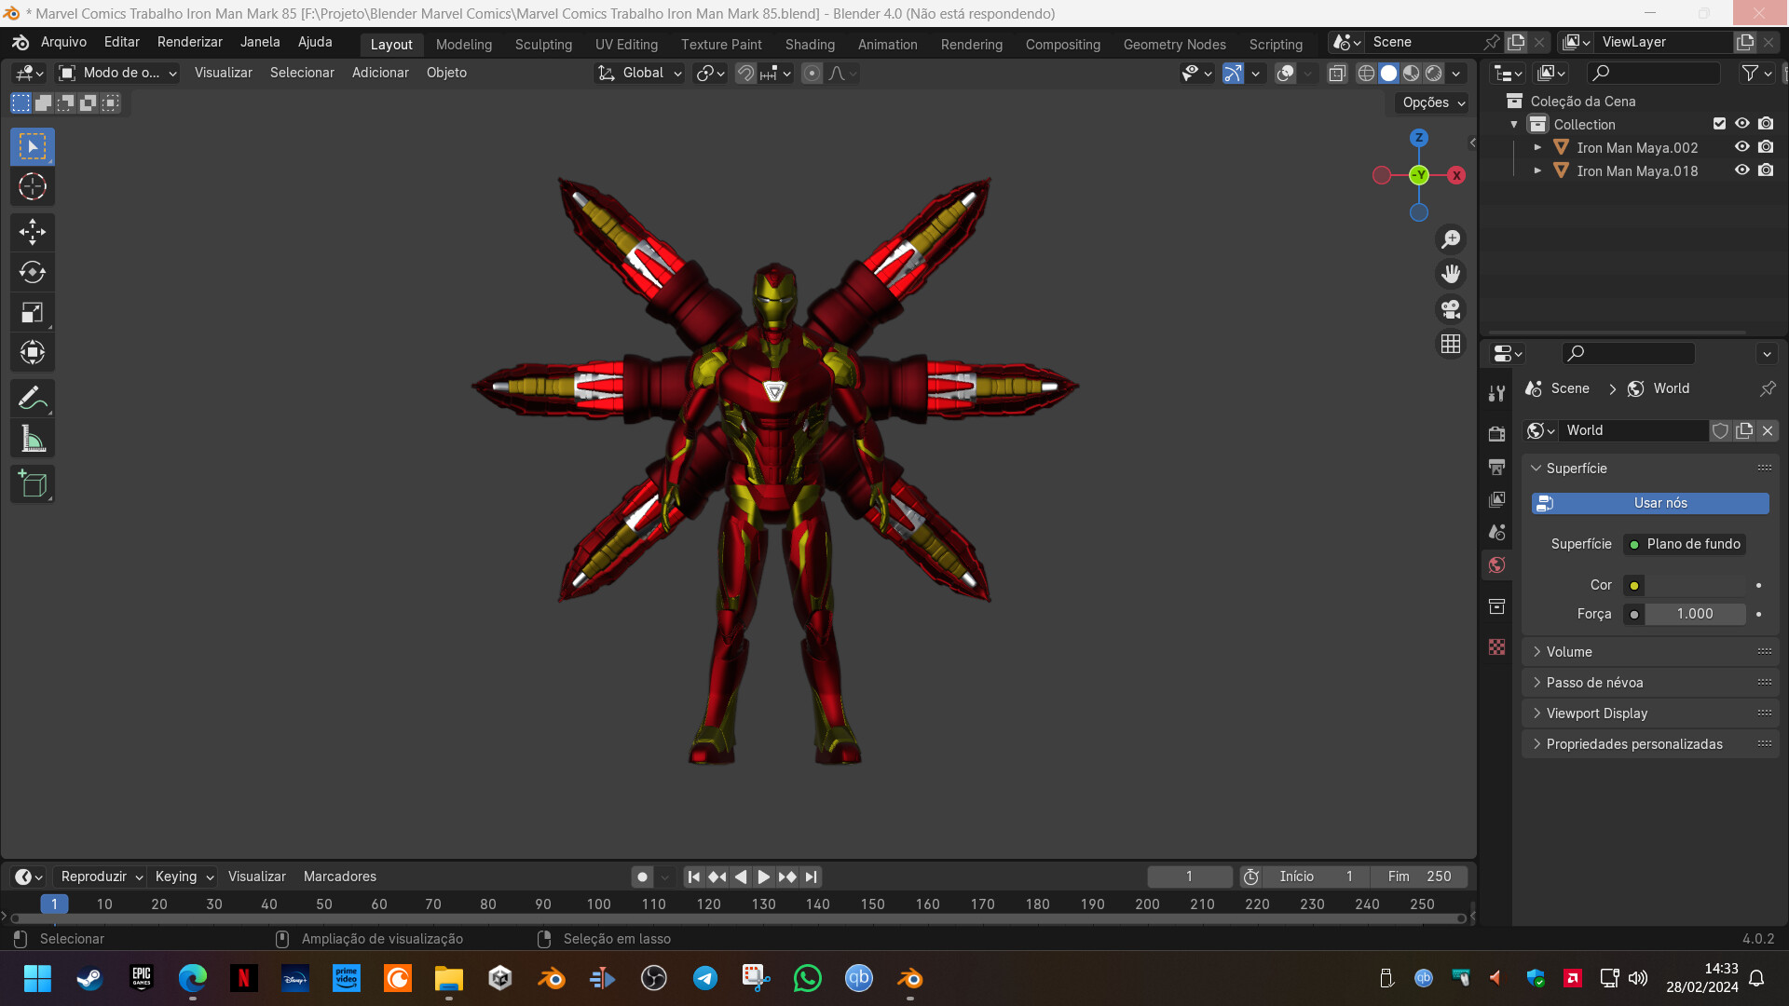Select the Annotate tool
Image resolution: width=1789 pixels, height=1006 pixels.
click(33, 398)
